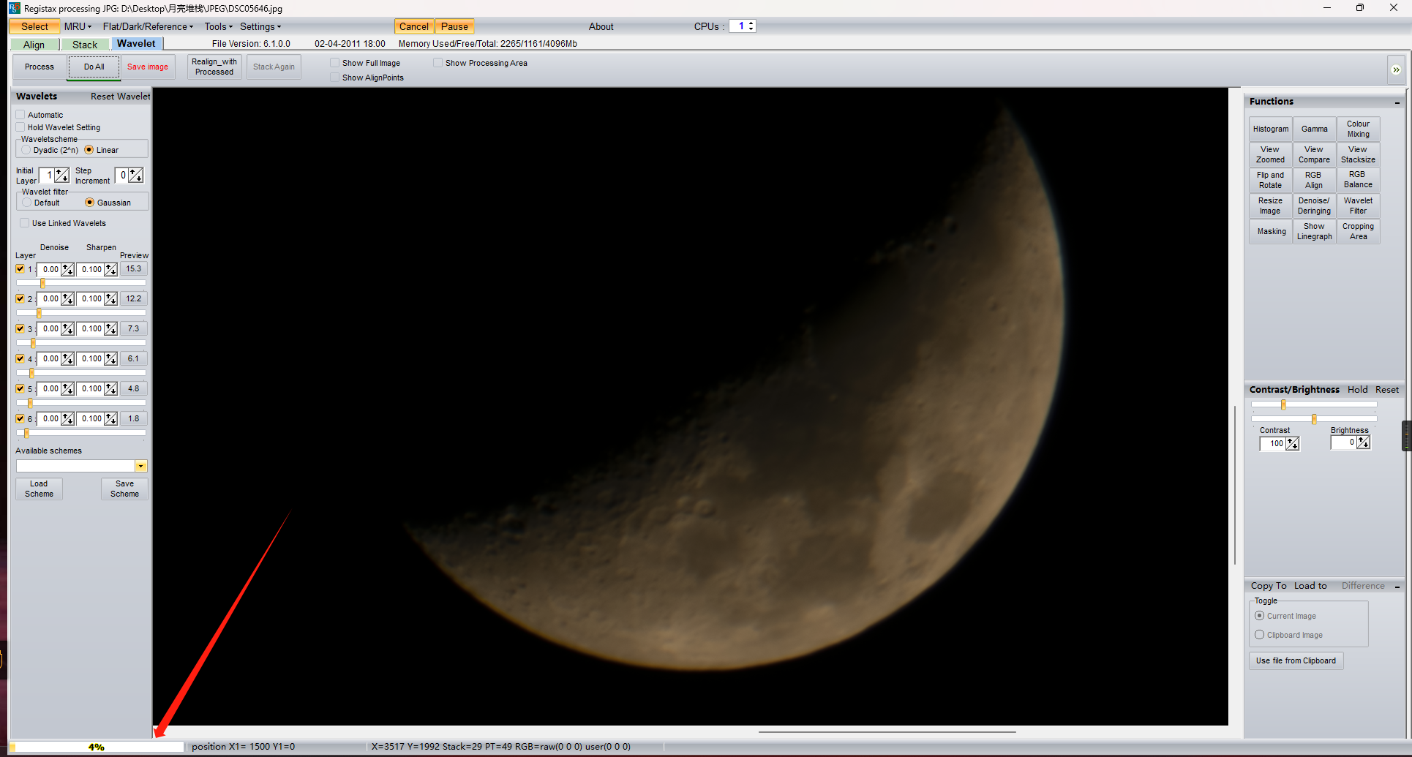Select Linear wavelet scheme

tap(89, 150)
